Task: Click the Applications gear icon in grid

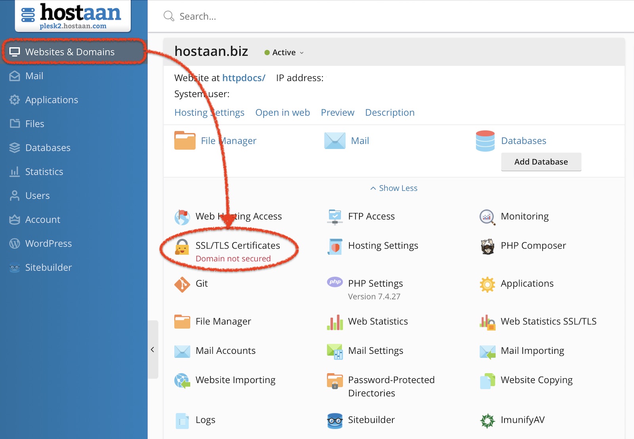Action: 487,284
